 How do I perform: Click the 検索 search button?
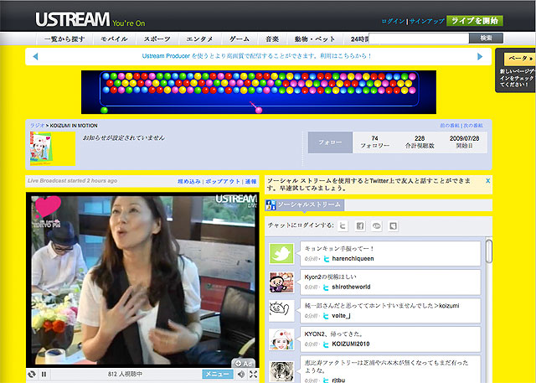click(486, 38)
